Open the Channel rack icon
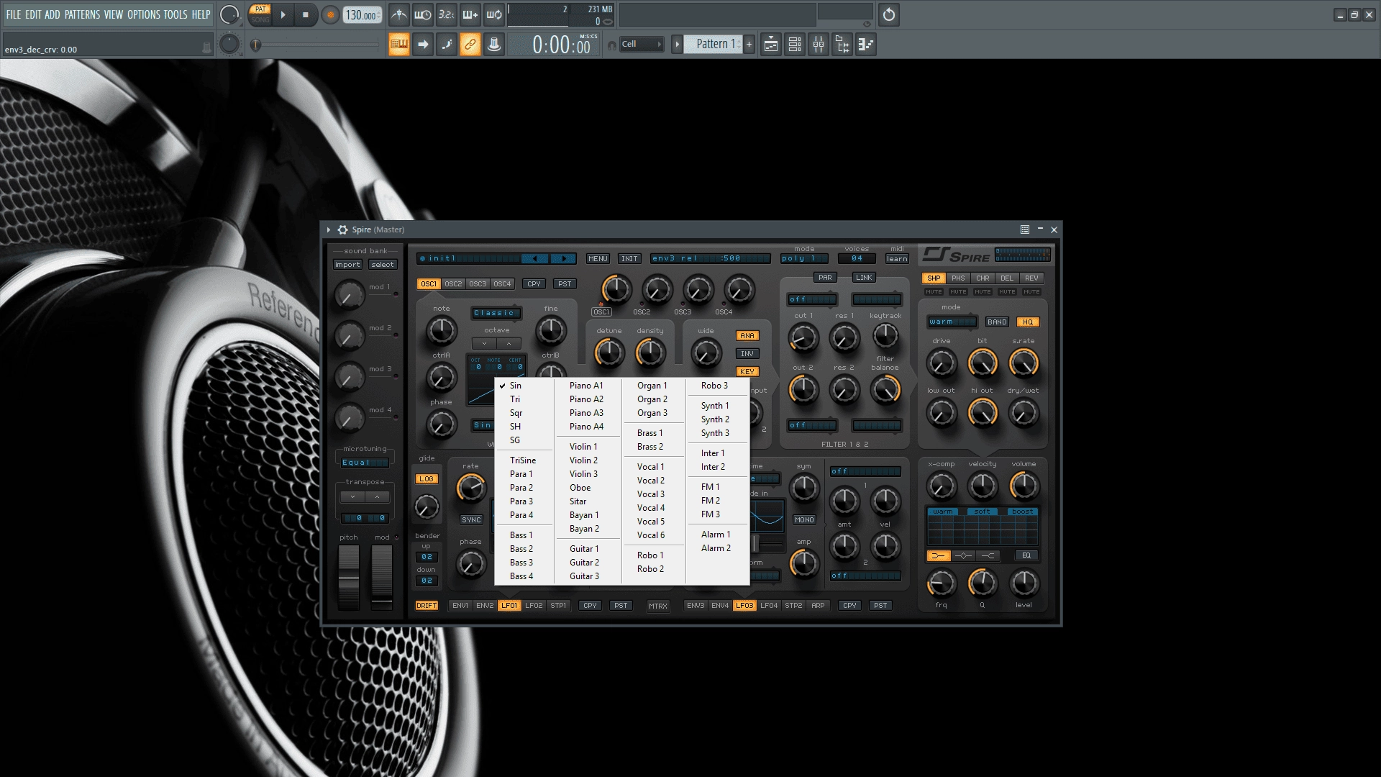The height and width of the screenshot is (777, 1381). (x=795, y=45)
